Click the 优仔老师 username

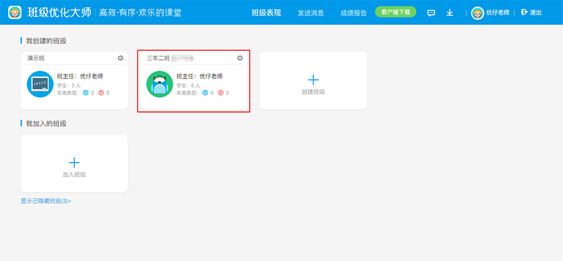[x=497, y=12]
